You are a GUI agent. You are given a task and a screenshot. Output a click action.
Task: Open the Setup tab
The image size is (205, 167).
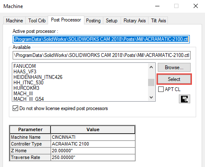pyautogui.click(x=112, y=21)
